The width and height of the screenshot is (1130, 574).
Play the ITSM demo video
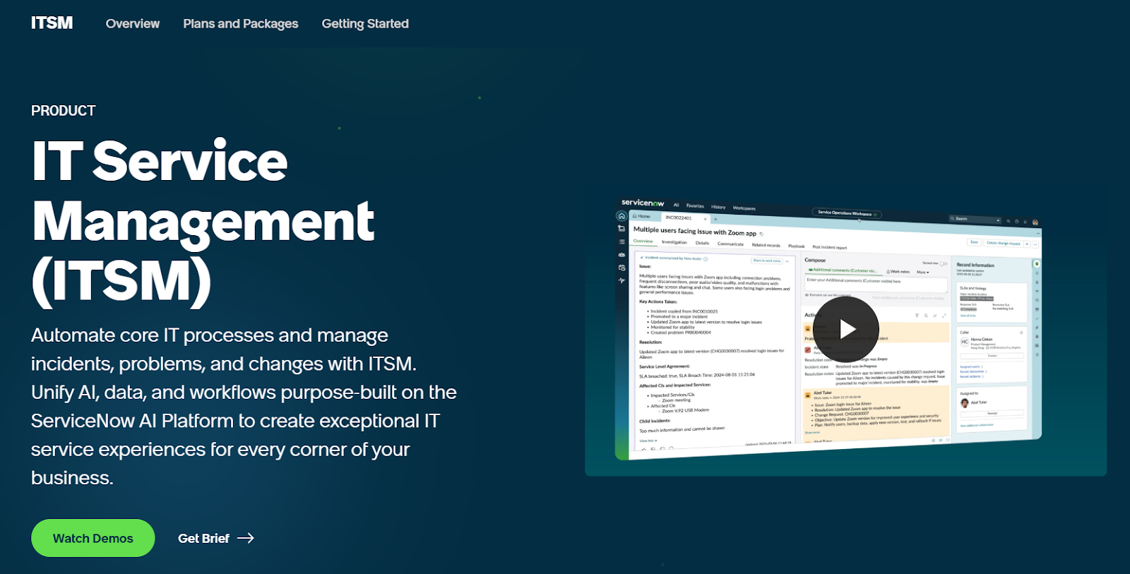[845, 328]
